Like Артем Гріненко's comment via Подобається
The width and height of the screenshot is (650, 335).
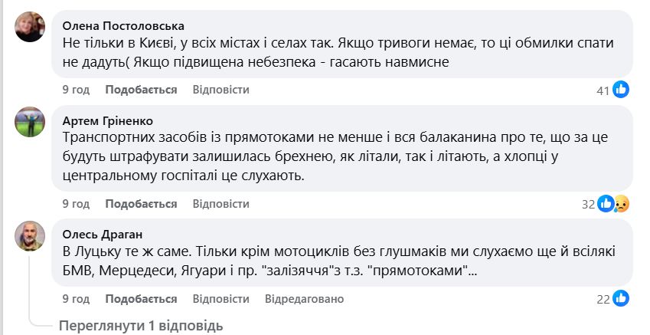[141, 204]
